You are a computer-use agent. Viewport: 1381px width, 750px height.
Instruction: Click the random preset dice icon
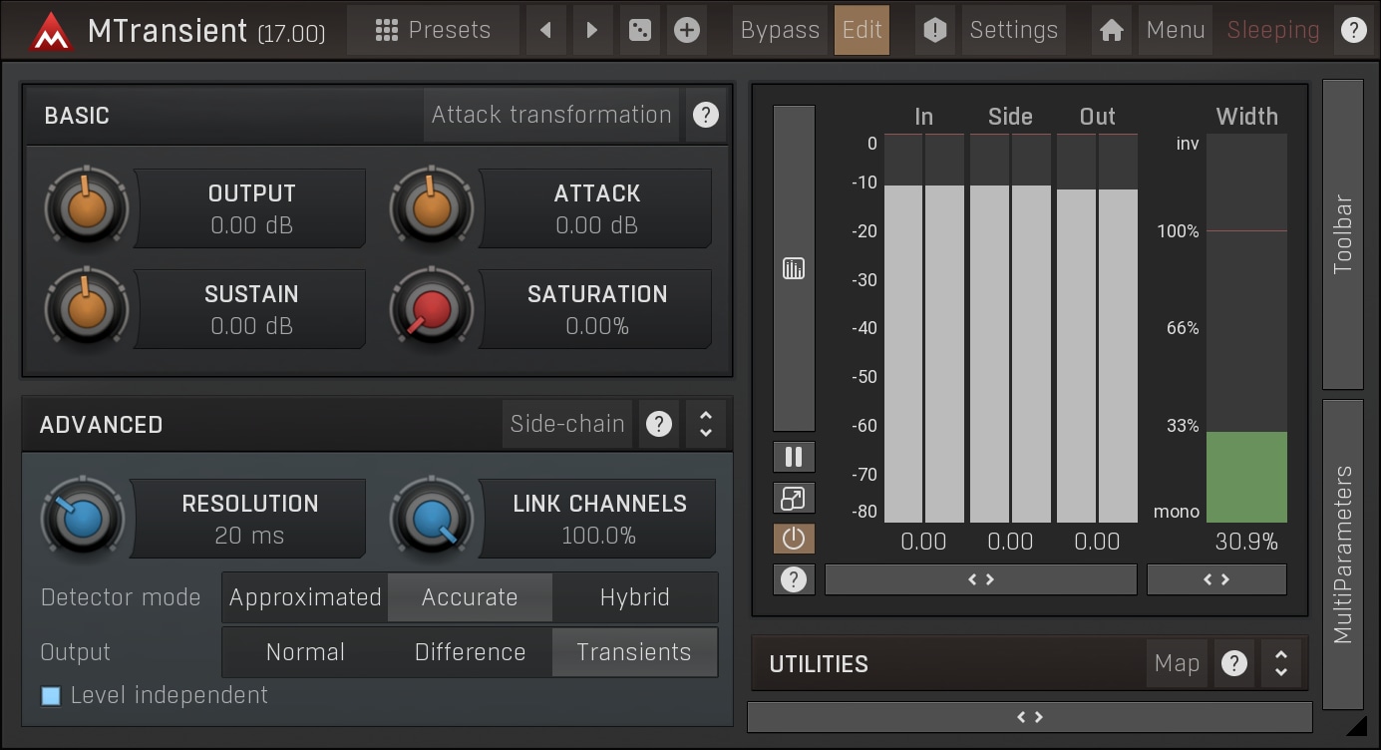pyautogui.click(x=638, y=30)
